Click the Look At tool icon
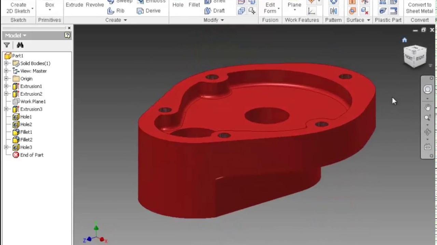Viewport: 437px width, 245px height. pyautogui.click(x=427, y=147)
